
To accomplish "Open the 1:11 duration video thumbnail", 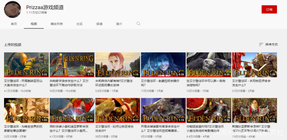I will (72, 65).
